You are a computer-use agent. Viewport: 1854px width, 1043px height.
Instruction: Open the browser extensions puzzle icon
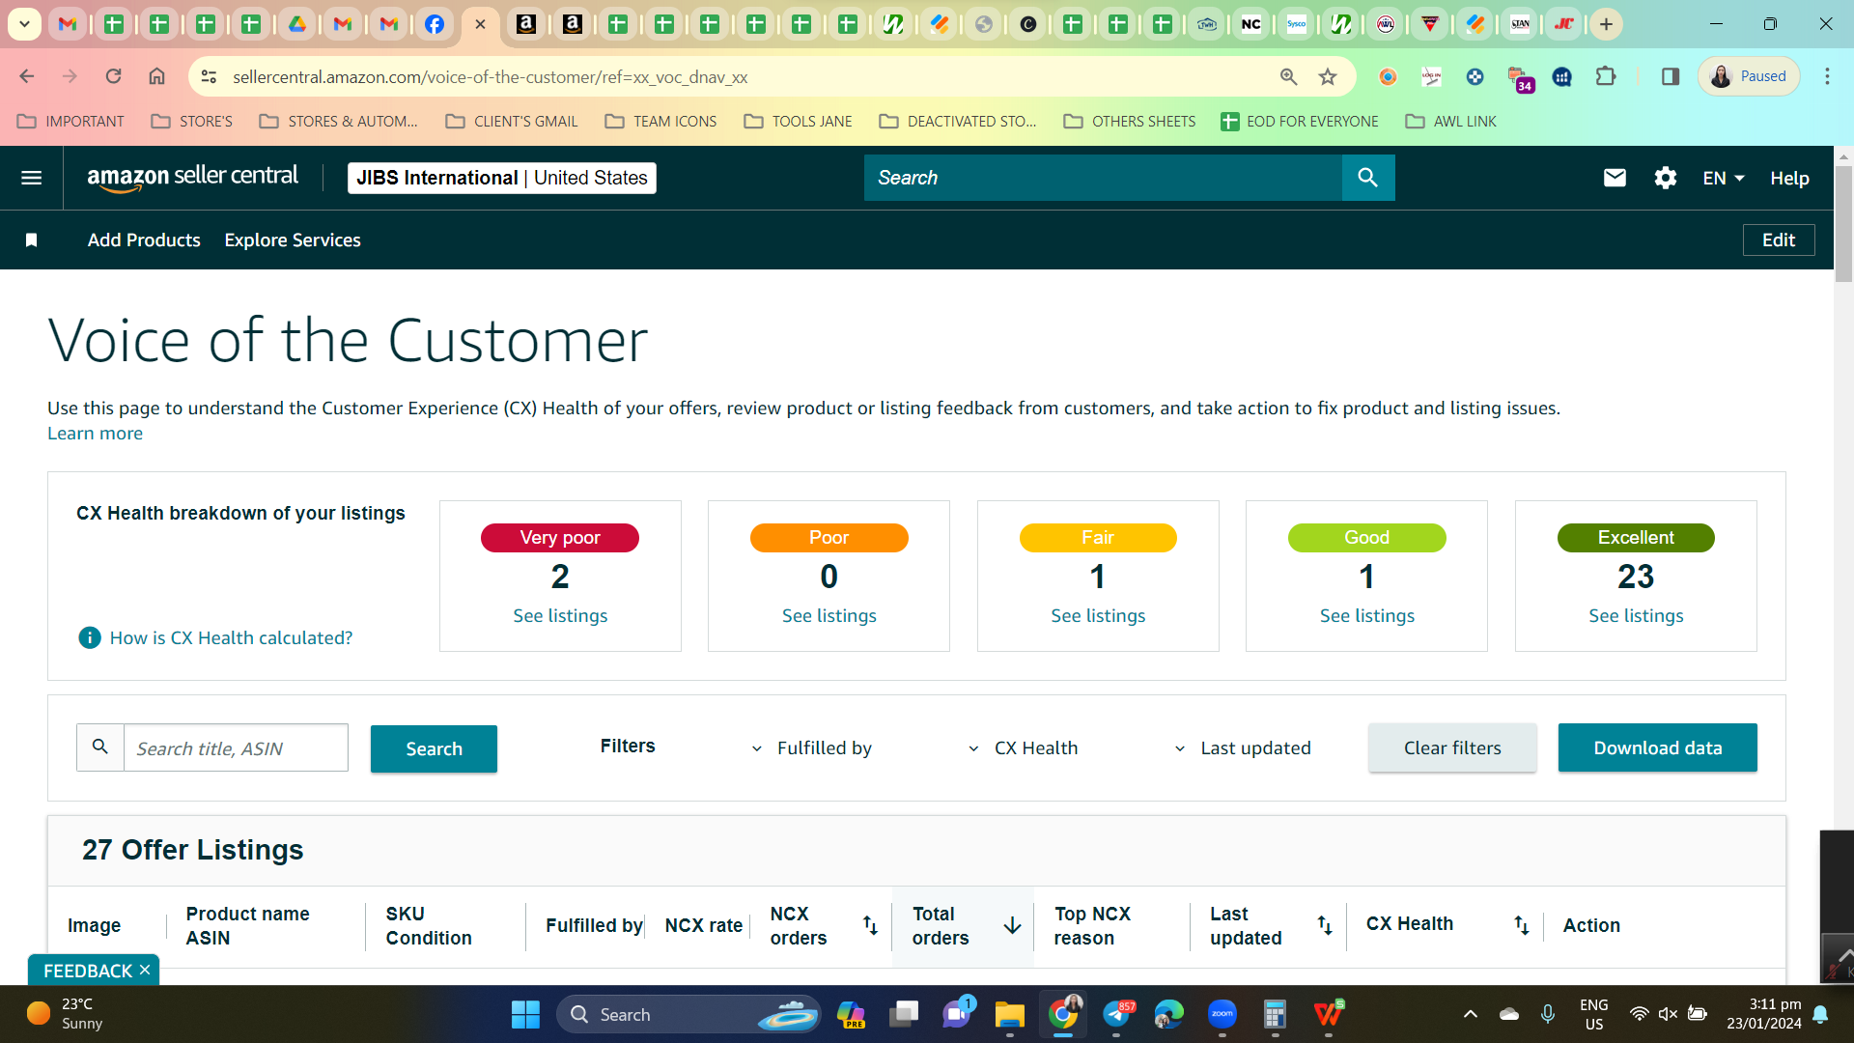click(x=1606, y=76)
